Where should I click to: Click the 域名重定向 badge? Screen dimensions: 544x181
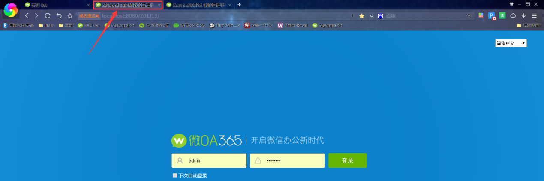point(89,16)
